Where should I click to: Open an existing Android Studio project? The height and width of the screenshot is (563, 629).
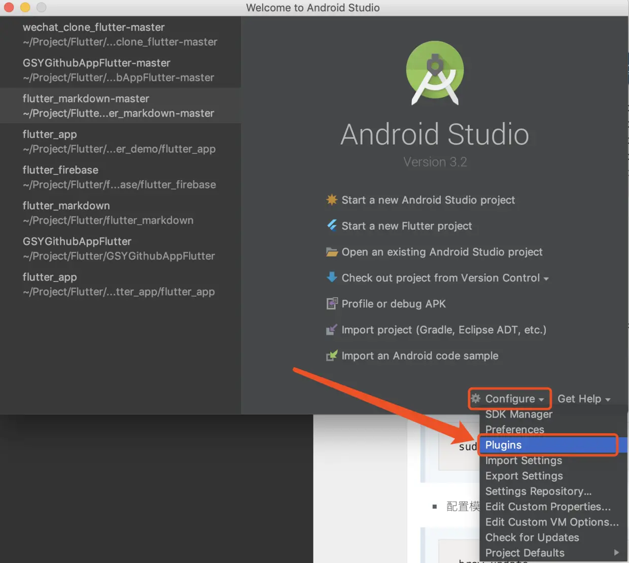click(442, 252)
